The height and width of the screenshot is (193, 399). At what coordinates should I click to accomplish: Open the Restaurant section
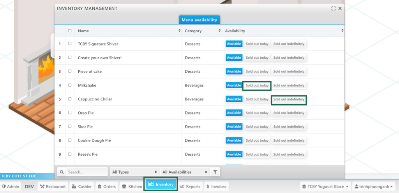tap(53, 186)
